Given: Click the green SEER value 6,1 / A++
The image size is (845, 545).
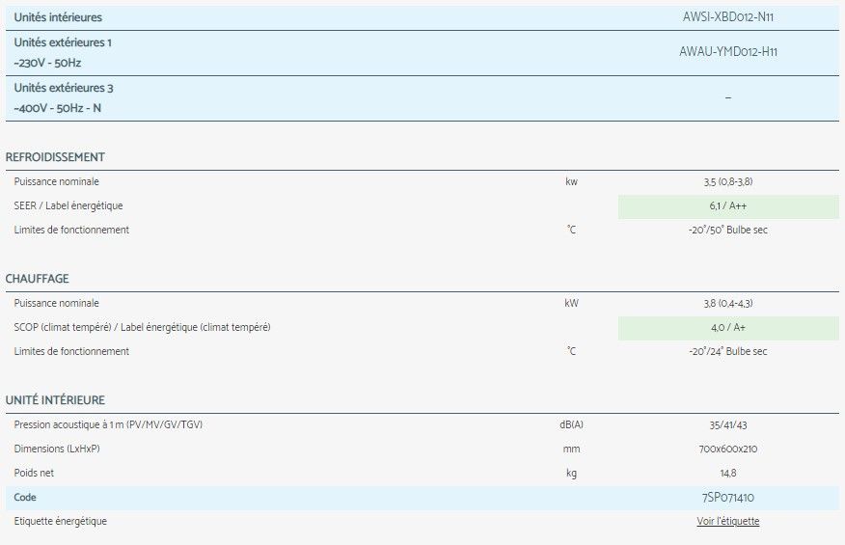Looking at the screenshot, I should click(727, 206).
